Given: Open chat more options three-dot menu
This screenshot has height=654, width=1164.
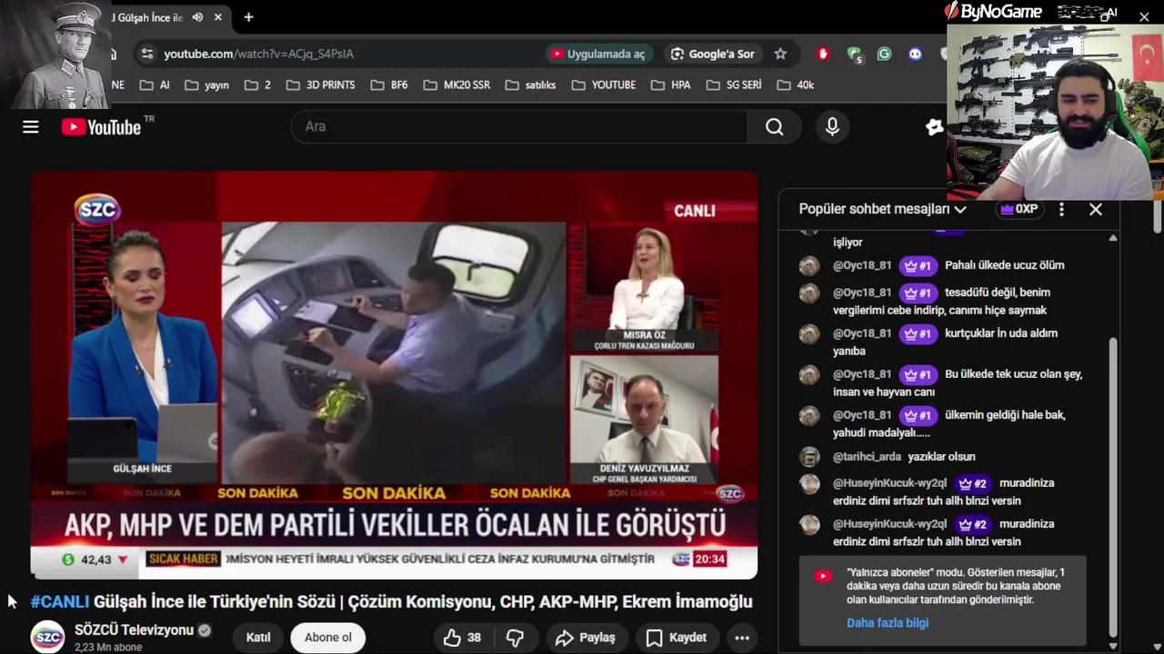Looking at the screenshot, I should click(1061, 209).
